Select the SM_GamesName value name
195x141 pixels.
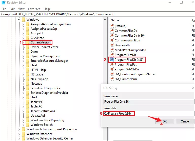(126, 79)
